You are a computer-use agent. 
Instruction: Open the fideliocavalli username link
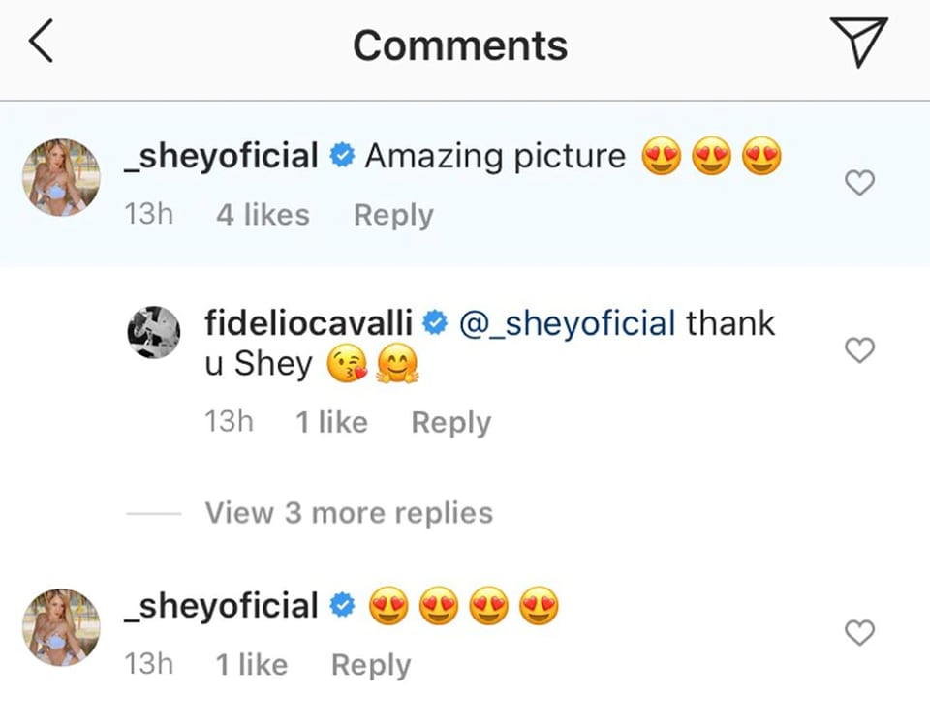pos(309,322)
